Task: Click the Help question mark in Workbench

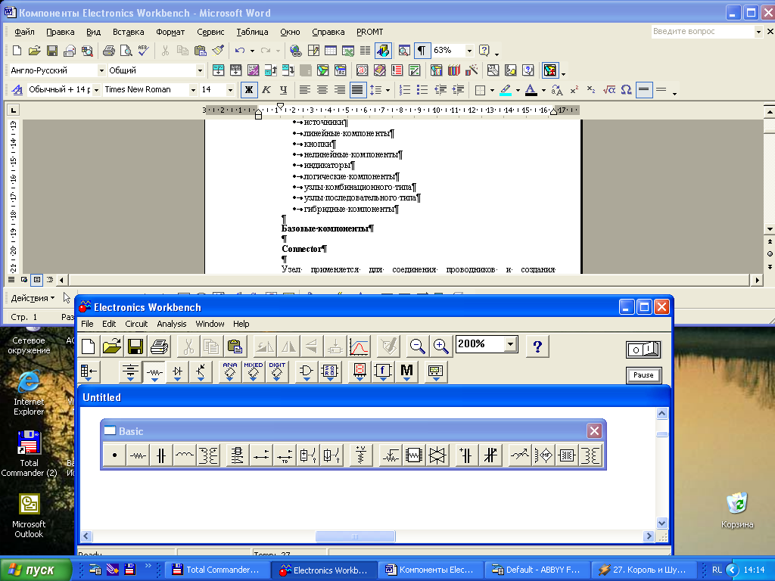Action: click(538, 346)
